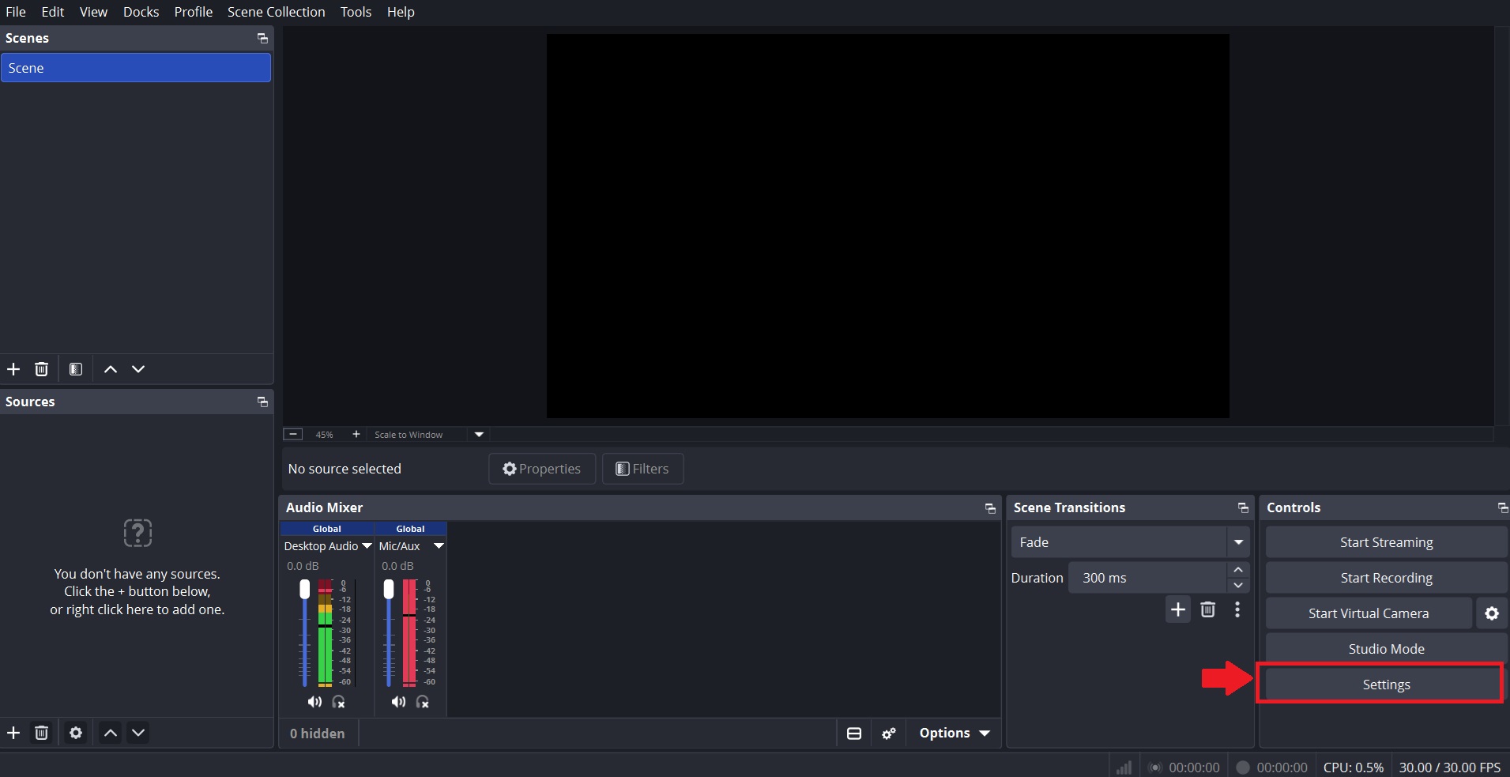Open Scale to Window dropdown arrow

pos(479,435)
